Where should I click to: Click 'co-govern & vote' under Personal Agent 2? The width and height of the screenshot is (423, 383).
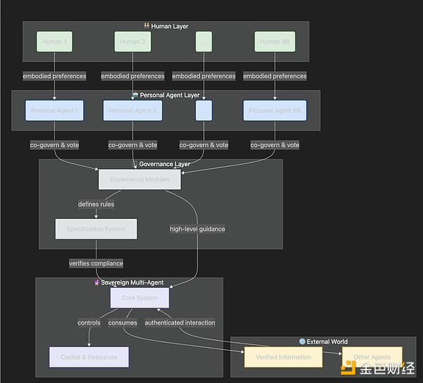click(133, 145)
